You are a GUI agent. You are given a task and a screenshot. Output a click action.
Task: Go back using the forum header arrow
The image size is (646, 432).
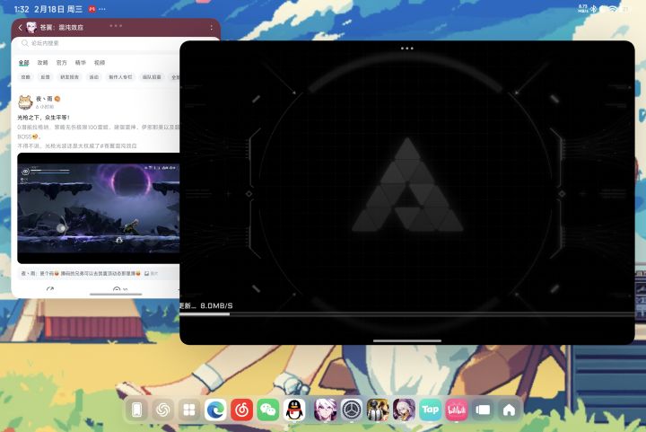(20, 28)
